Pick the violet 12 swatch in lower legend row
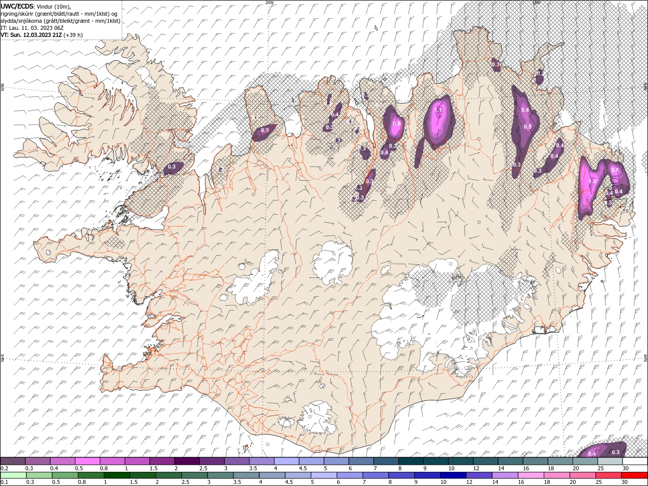The width and height of the screenshot is (648, 486). coord(478,475)
